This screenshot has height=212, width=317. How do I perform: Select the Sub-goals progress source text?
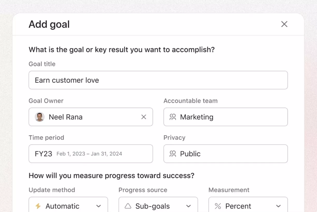(152, 206)
